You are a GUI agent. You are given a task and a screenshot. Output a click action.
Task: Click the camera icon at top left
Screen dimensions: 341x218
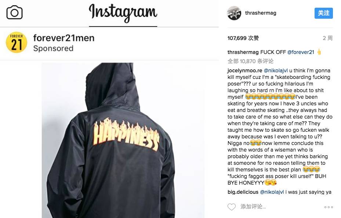coord(14,12)
